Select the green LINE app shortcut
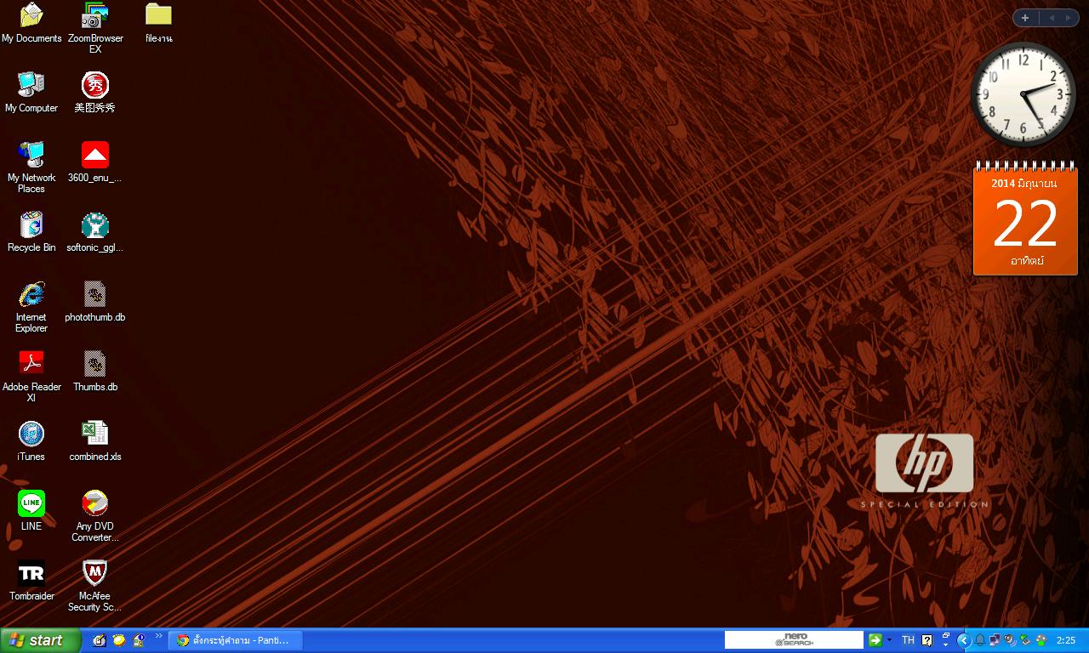 [31, 510]
